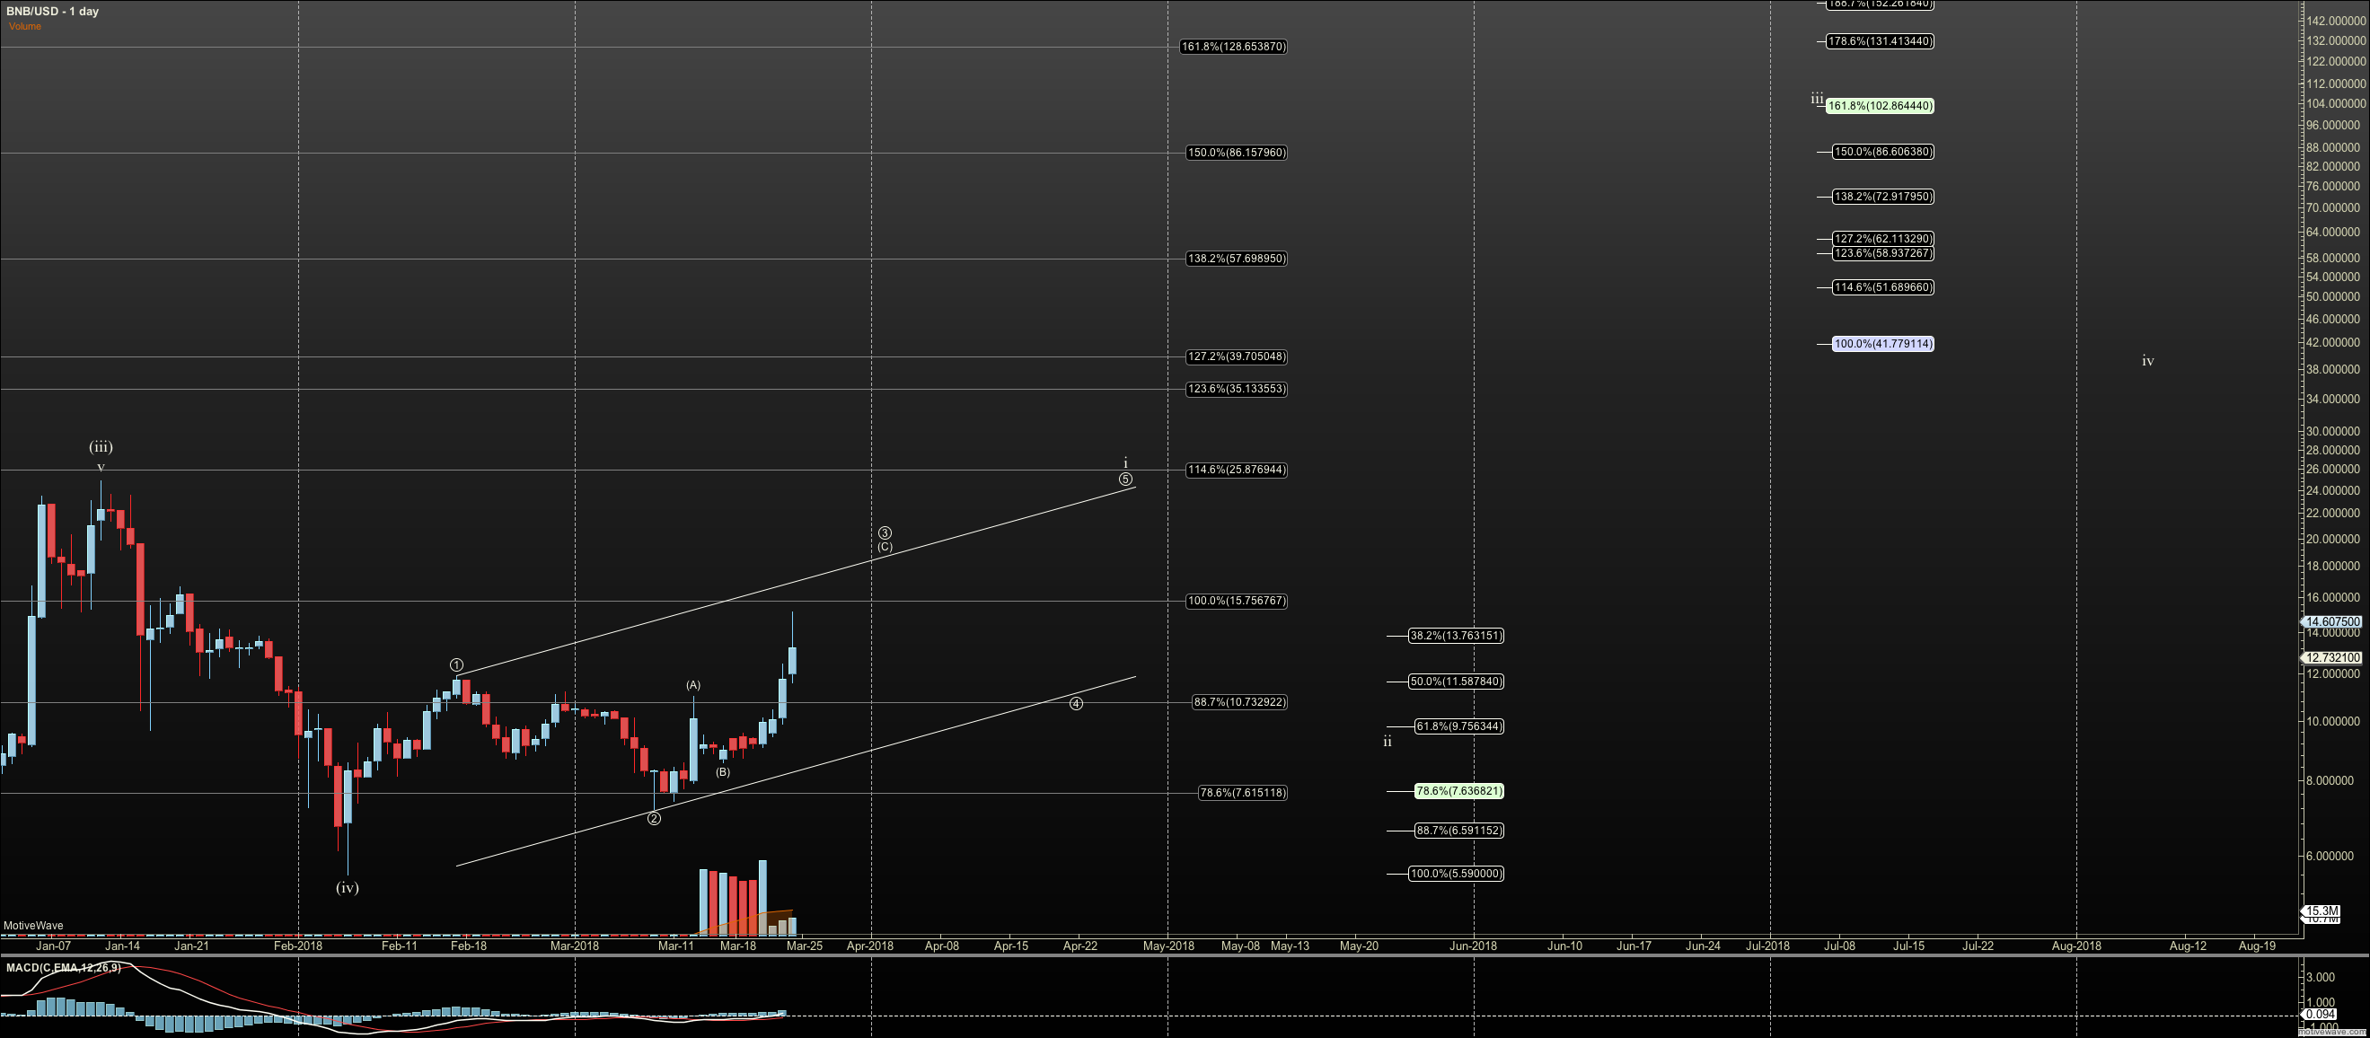Image resolution: width=2370 pixels, height=1038 pixels.
Task: Click the (B) wave label
Action: click(722, 771)
